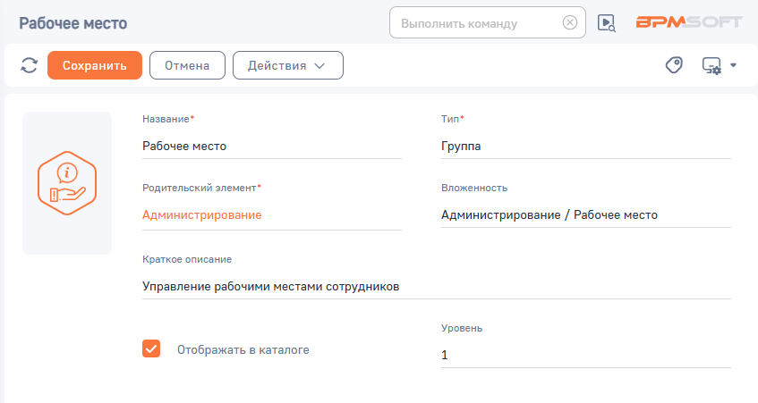Viewport: 758px width, 403px height.
Task: Click the Вложенность label
Action: (x=474, y=188)
